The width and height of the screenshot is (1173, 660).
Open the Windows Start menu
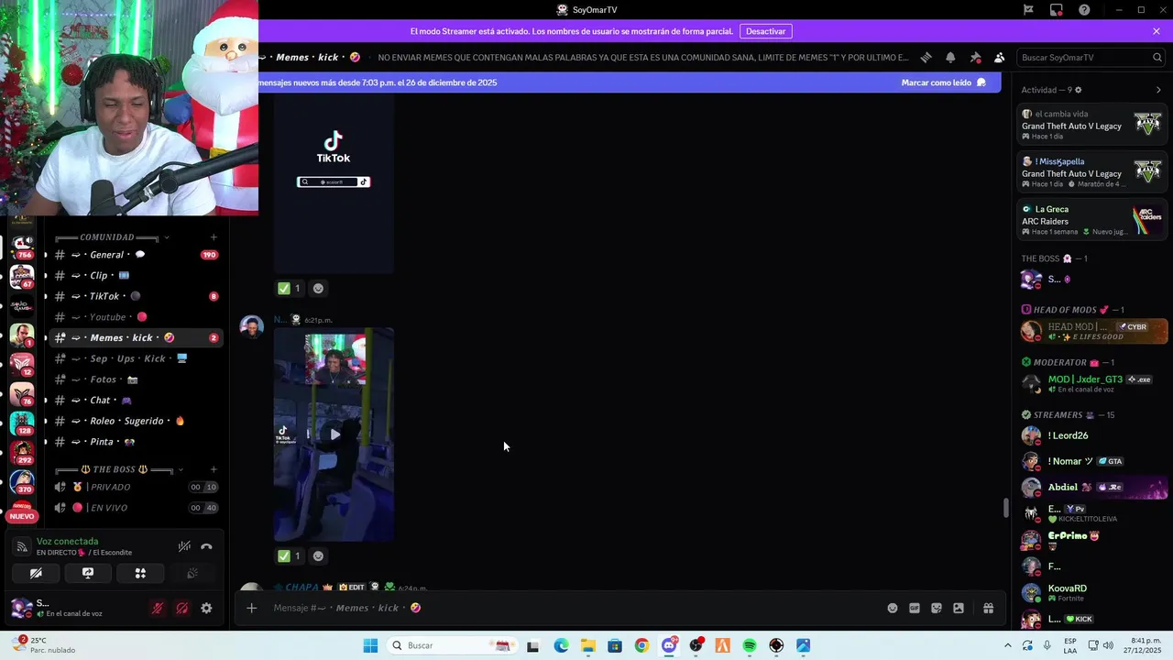(370, 645)
